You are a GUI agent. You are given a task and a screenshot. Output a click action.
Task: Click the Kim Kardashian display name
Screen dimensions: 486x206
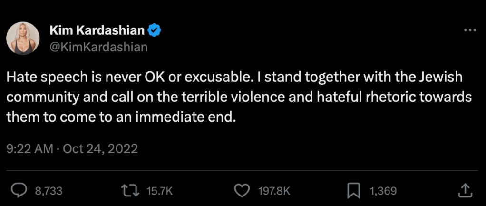click(97, 31)
